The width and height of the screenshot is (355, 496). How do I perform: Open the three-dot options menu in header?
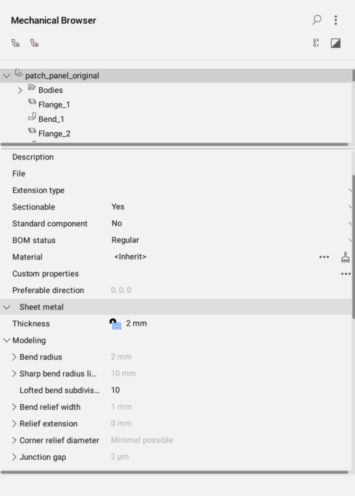tap(335, 20)
